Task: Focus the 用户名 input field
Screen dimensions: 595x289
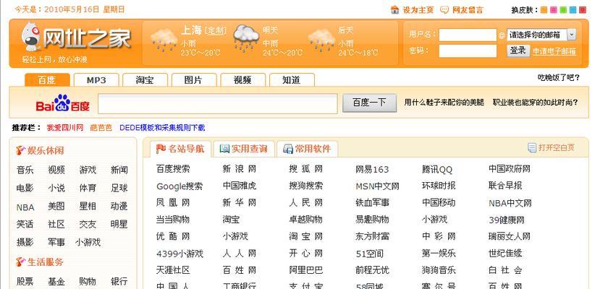Action: (468, 35)
